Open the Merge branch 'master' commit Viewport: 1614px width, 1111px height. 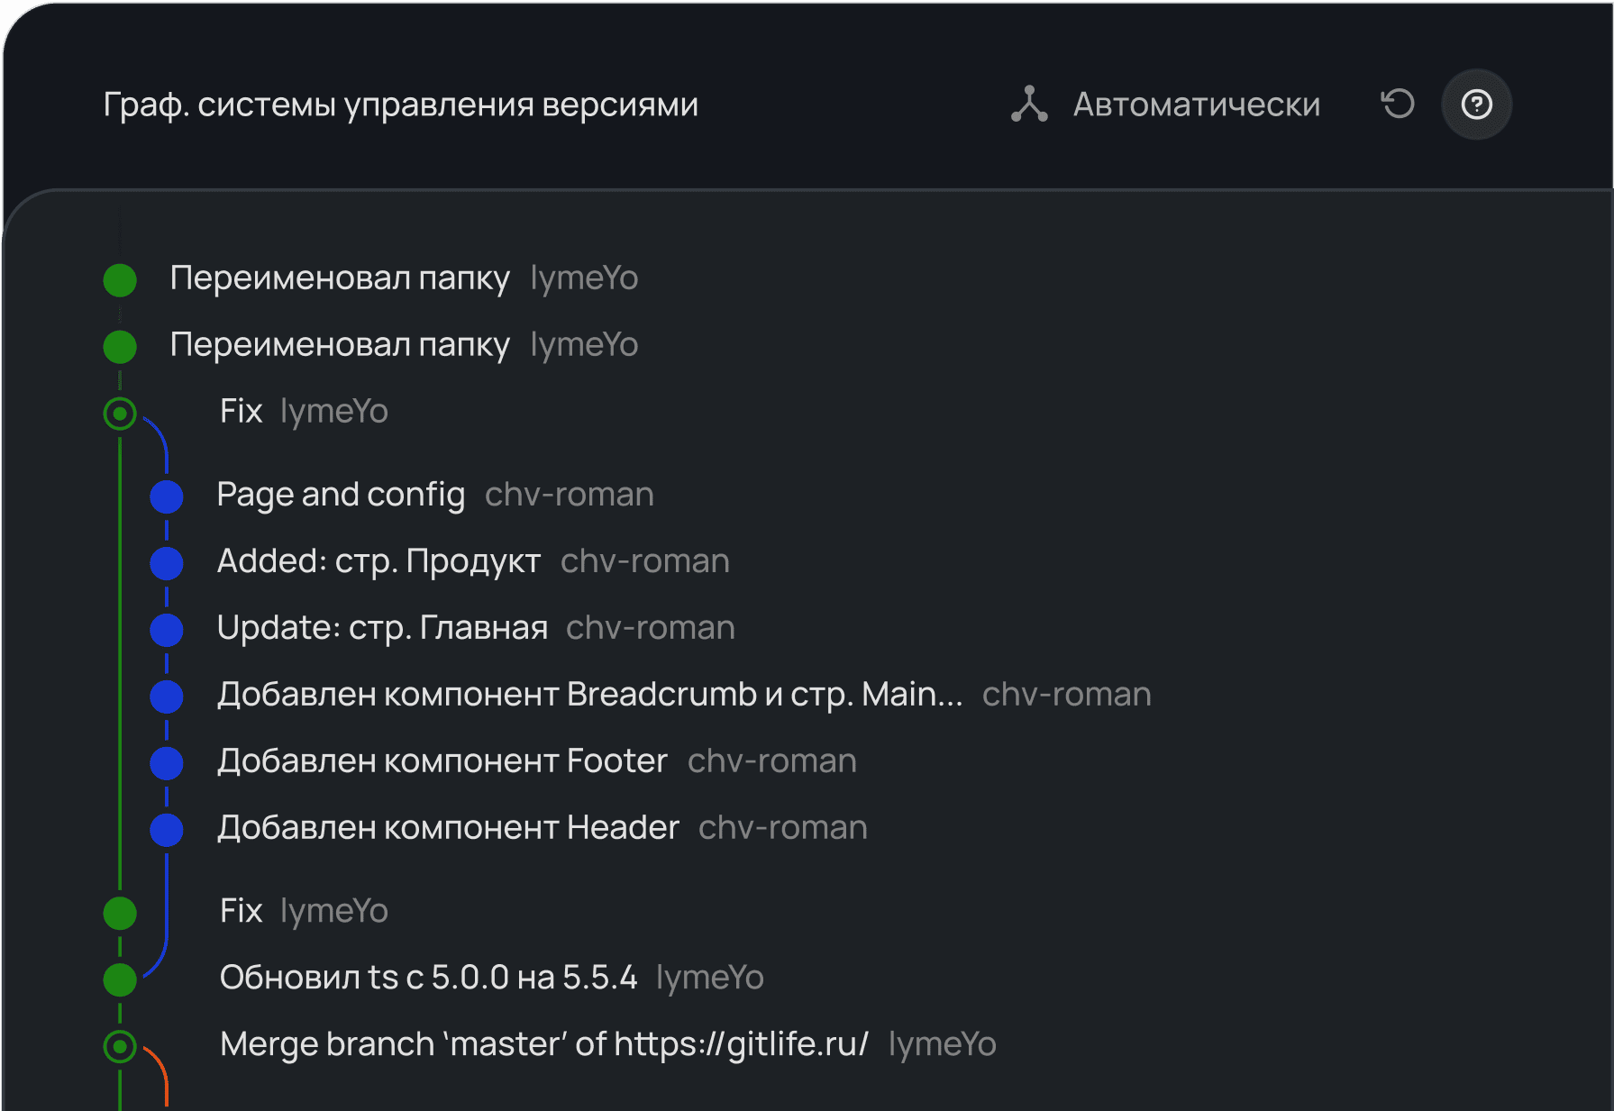[543, 1044]
